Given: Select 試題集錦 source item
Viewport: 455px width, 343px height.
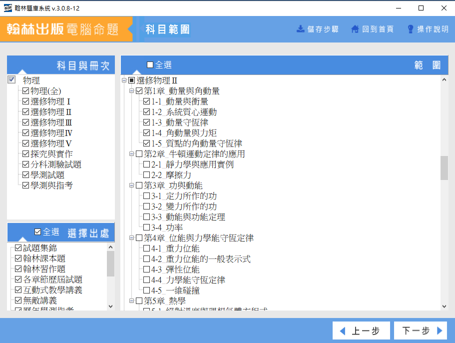Looking at the screenshot, I should pyautogui.click(x=40, y=247).
